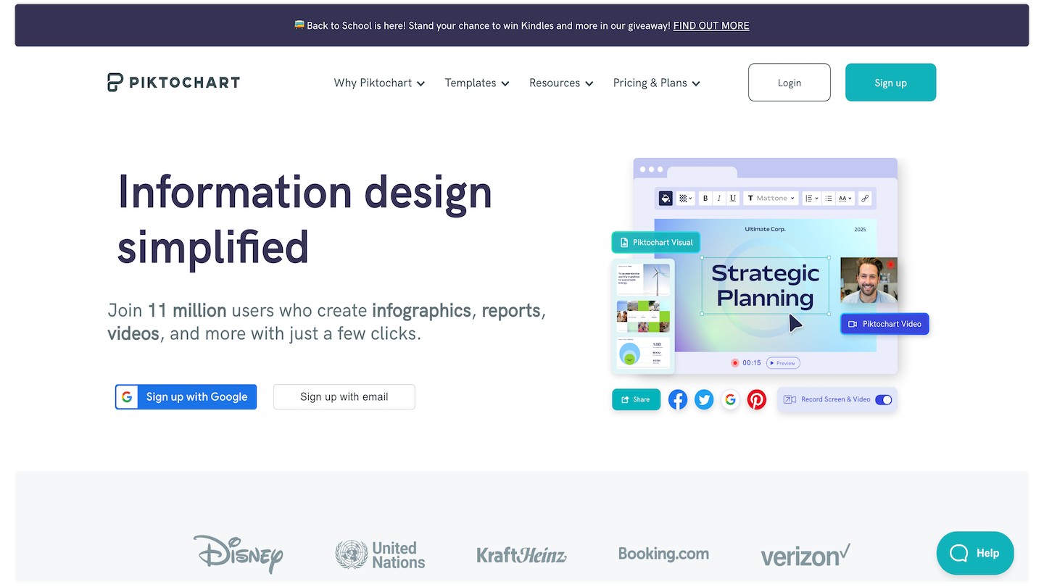Click the Twitter bird share icon
The height and width of the screenshot is (587, 1044).
point(704,399)
